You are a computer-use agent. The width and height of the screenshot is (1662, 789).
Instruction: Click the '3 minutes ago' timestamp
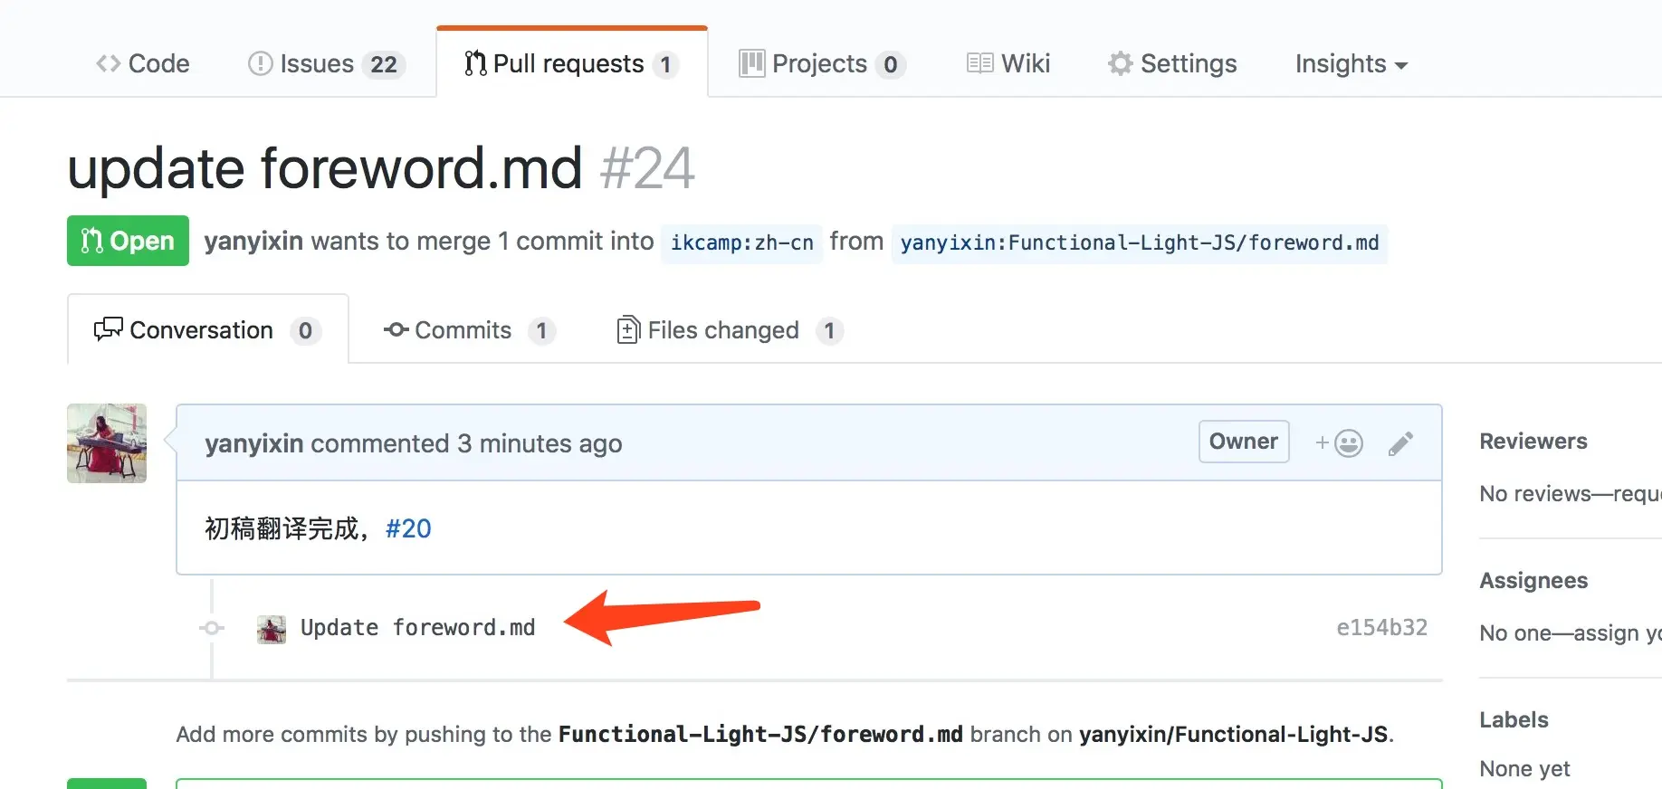point(540,443)
